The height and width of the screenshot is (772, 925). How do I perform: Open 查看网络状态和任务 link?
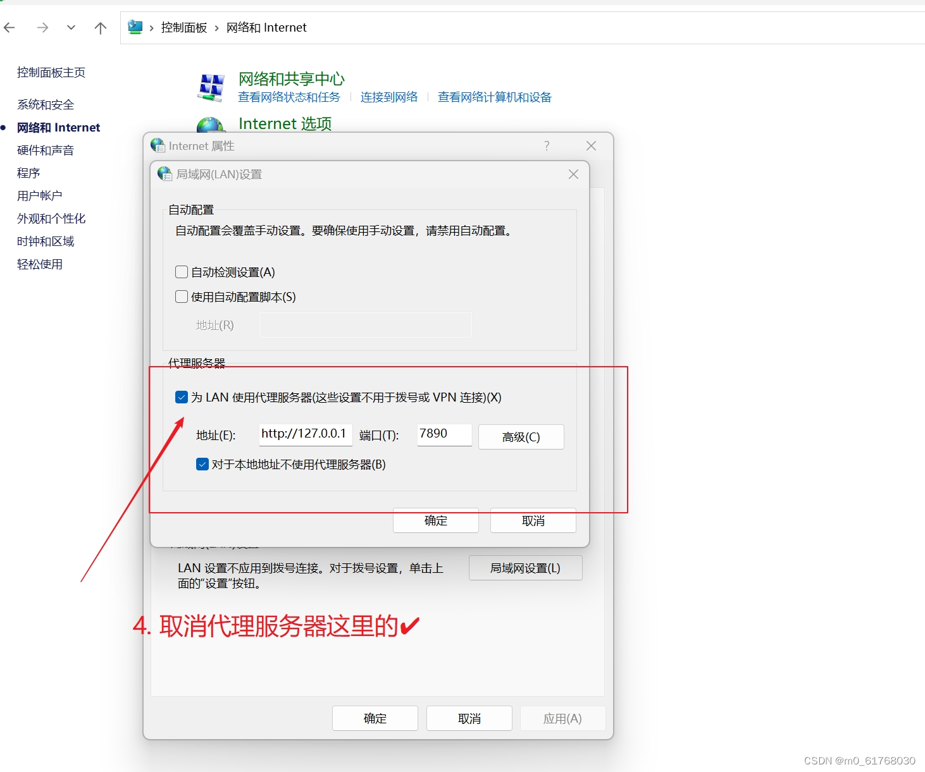click(289, 97)
